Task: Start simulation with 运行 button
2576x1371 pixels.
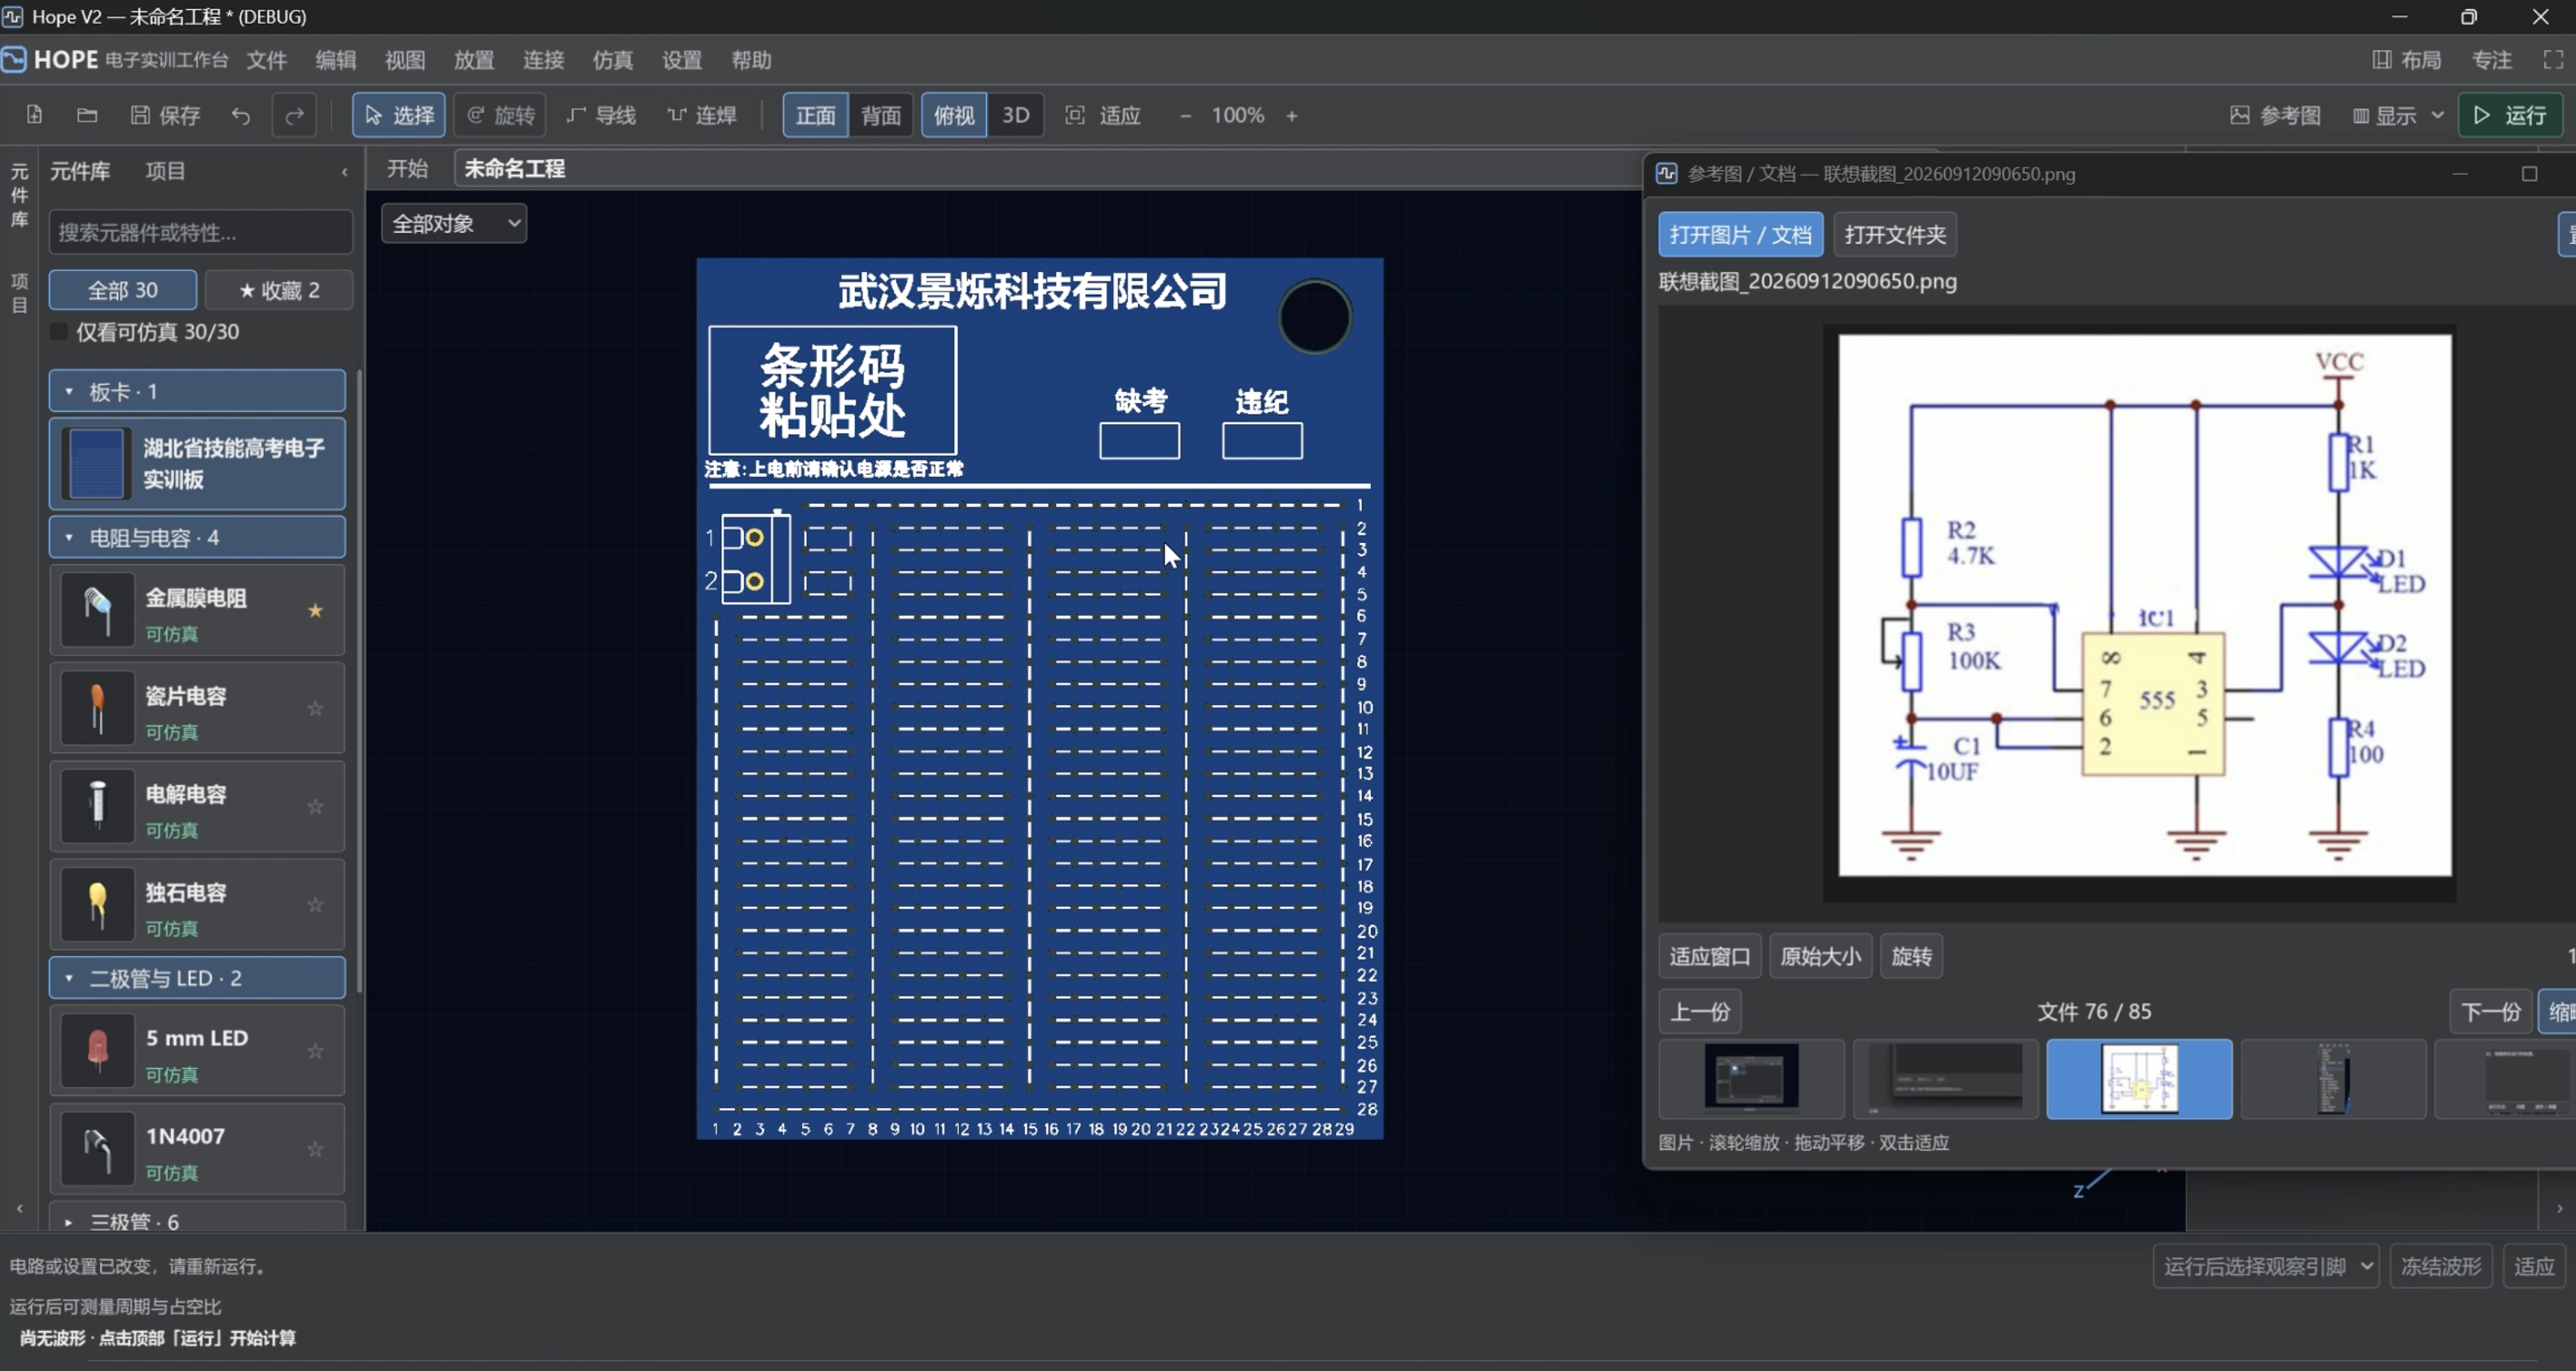Action: click(x=2510, y=115)
